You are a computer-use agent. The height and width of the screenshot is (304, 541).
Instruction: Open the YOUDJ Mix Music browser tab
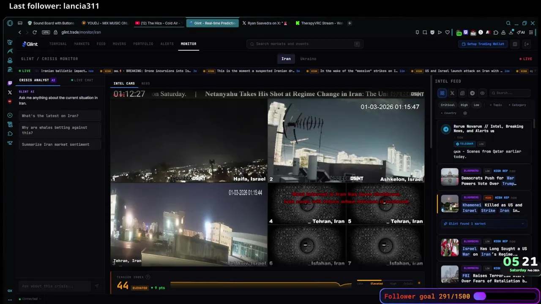(x=105, y=23)
